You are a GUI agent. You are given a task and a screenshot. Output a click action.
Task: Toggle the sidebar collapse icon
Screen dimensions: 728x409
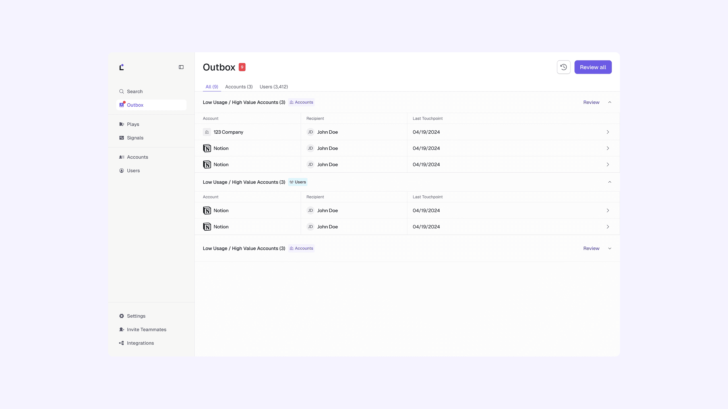[181, 67]
